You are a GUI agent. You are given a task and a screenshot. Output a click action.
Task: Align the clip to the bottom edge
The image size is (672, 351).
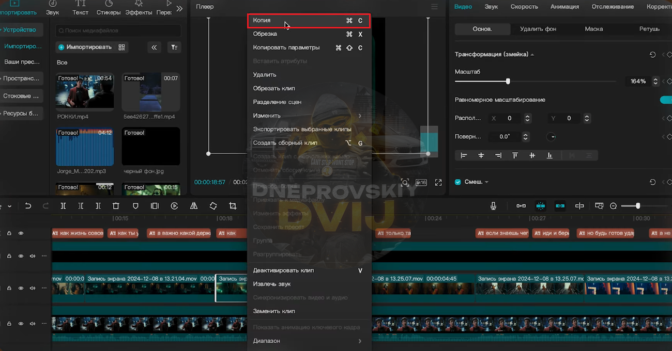point(549,155)
